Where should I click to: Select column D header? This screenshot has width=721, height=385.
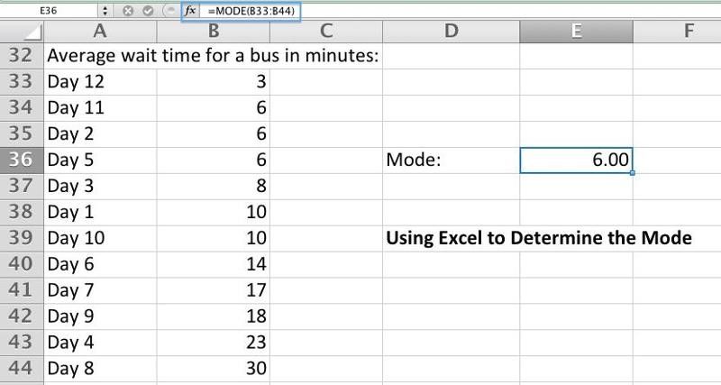pos(451,32)
